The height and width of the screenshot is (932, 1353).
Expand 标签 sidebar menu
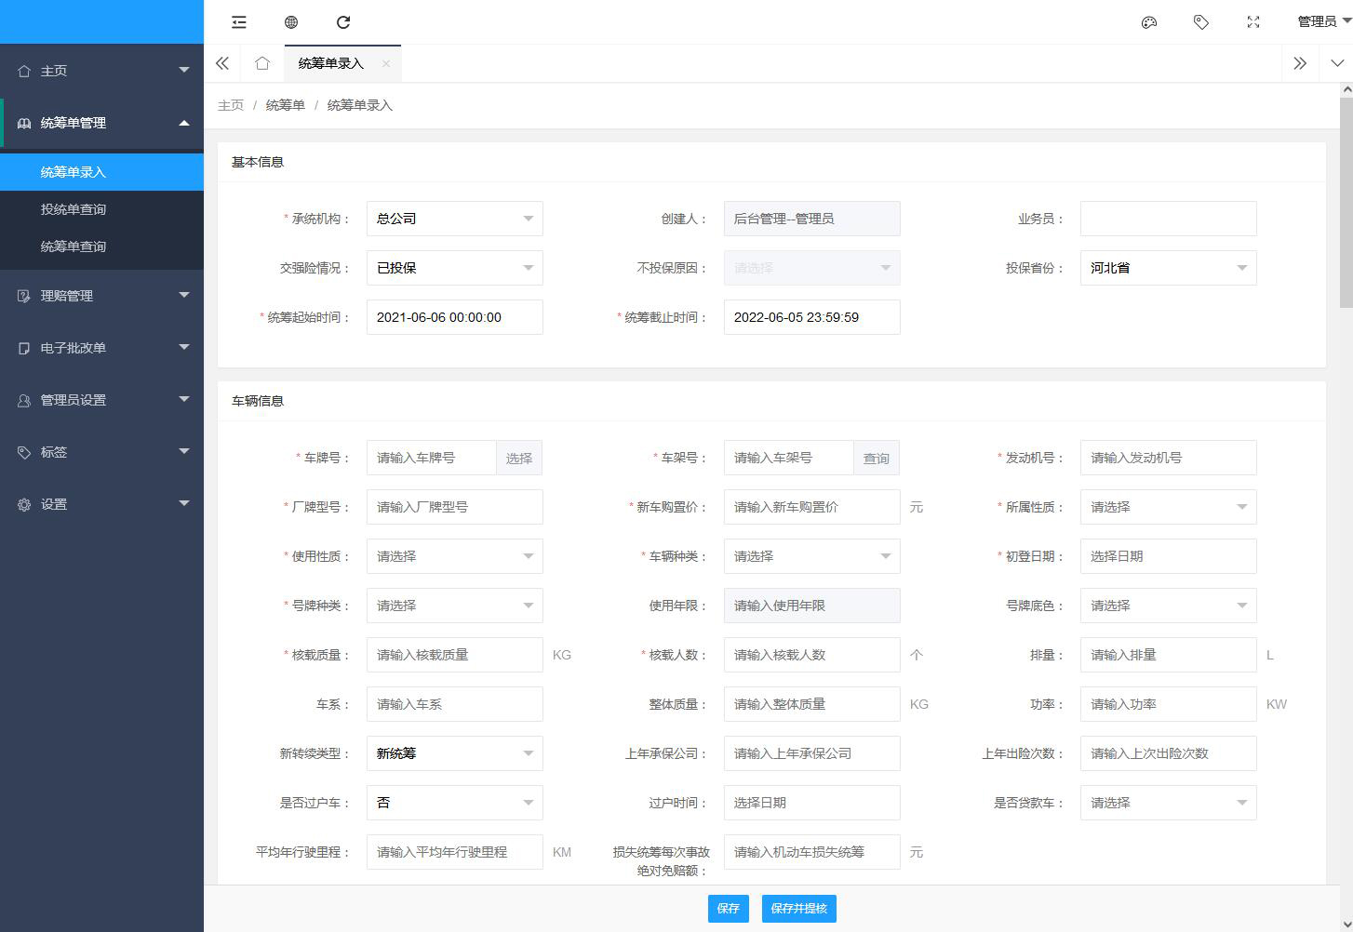pyautogui.click(x=101, y=452)
